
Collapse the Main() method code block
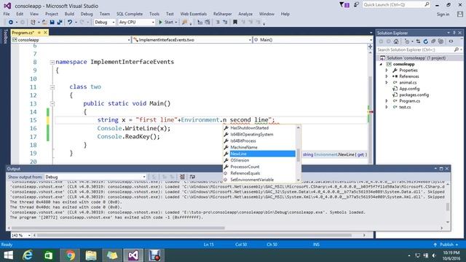point(52,104)
